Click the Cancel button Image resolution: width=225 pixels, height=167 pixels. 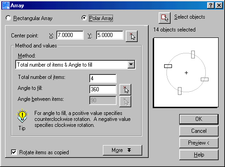pos(199,131)
